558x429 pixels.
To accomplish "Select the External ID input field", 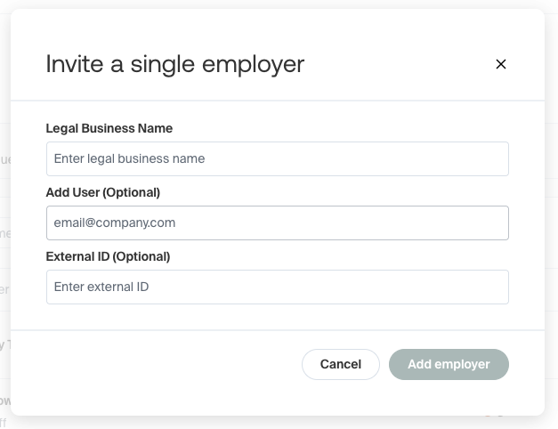I will tap(277, 287).
